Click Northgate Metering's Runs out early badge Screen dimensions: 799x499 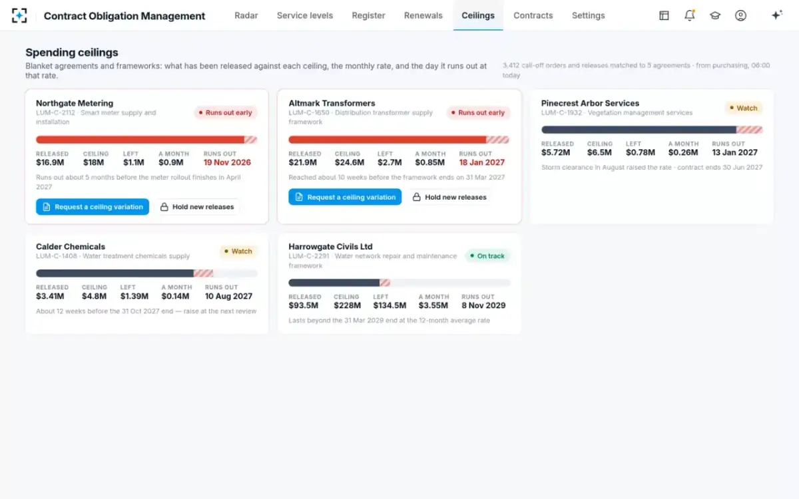pos(226,113)
